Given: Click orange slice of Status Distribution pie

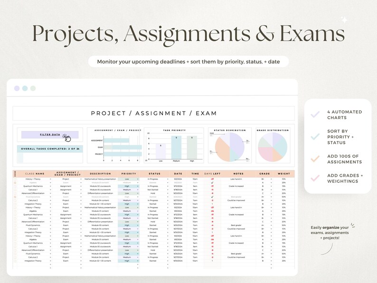Looking at the screenshot, I should click(x=222, y=150).
